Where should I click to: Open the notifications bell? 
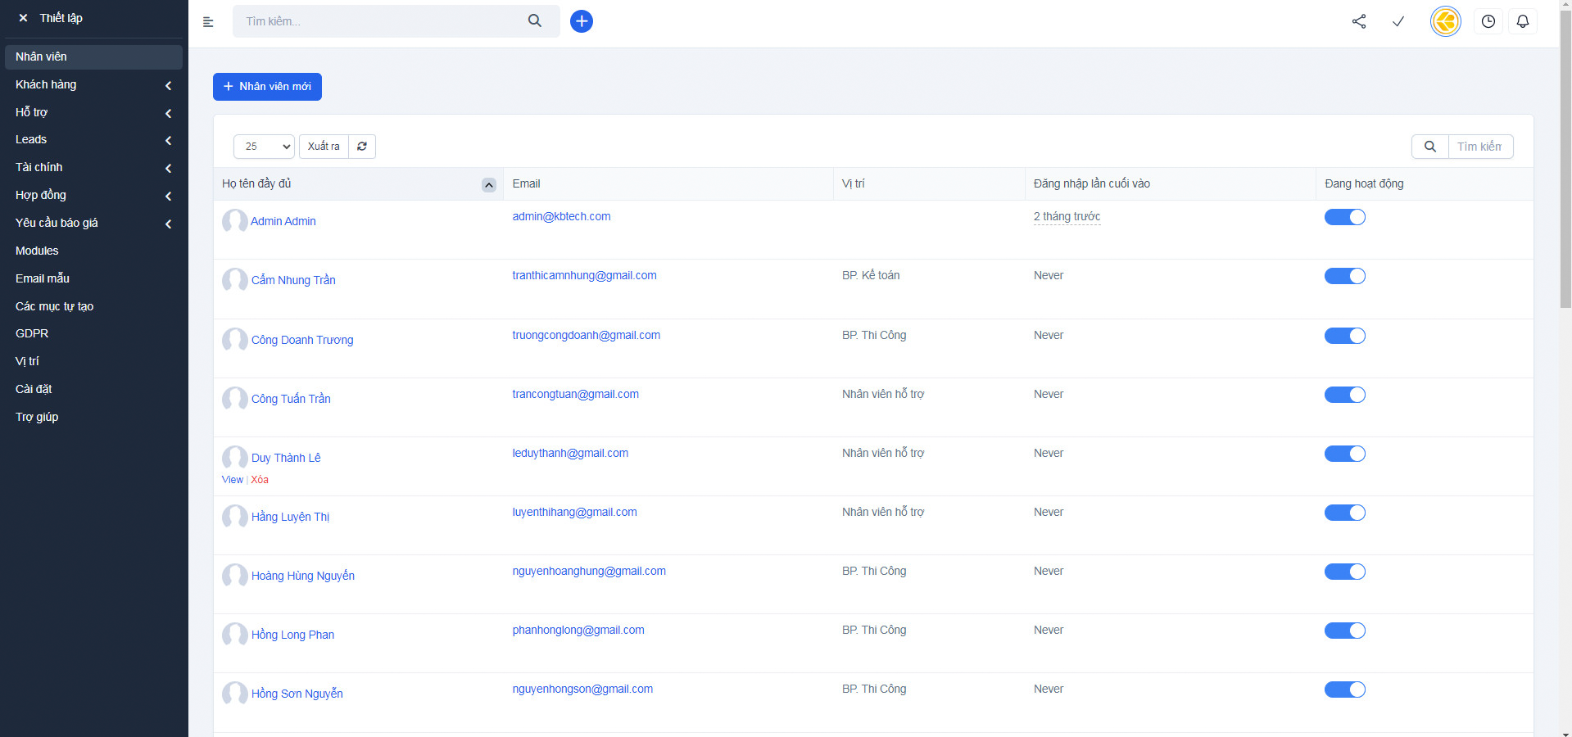[1522, 21]
